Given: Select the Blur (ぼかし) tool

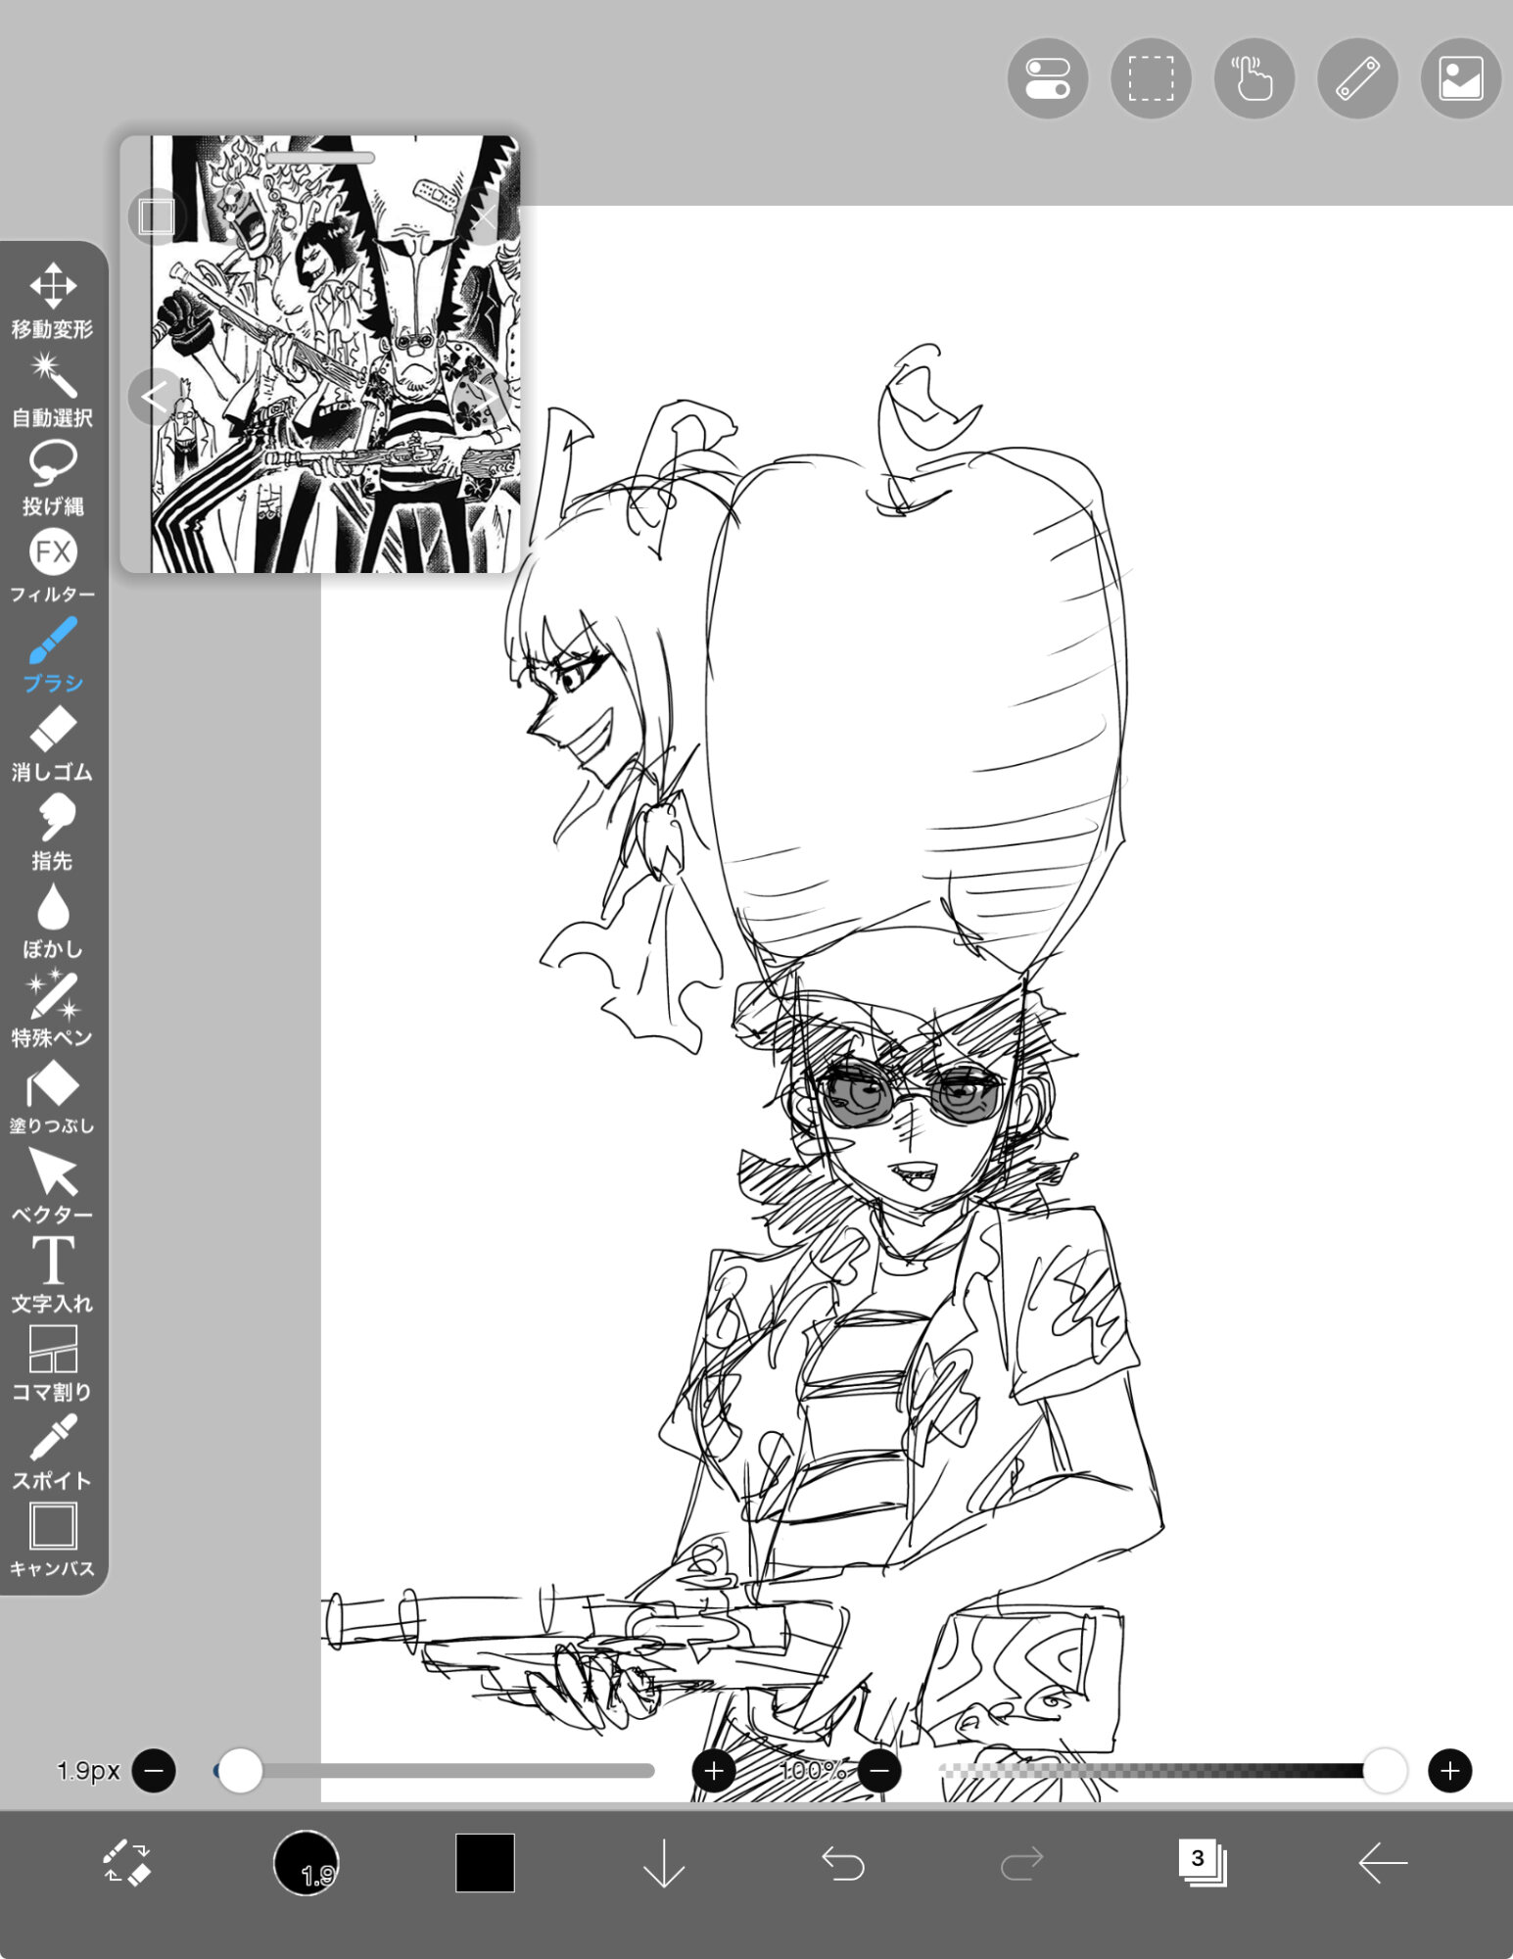Looking at the screenshot, I should click(x=53, y=921).
